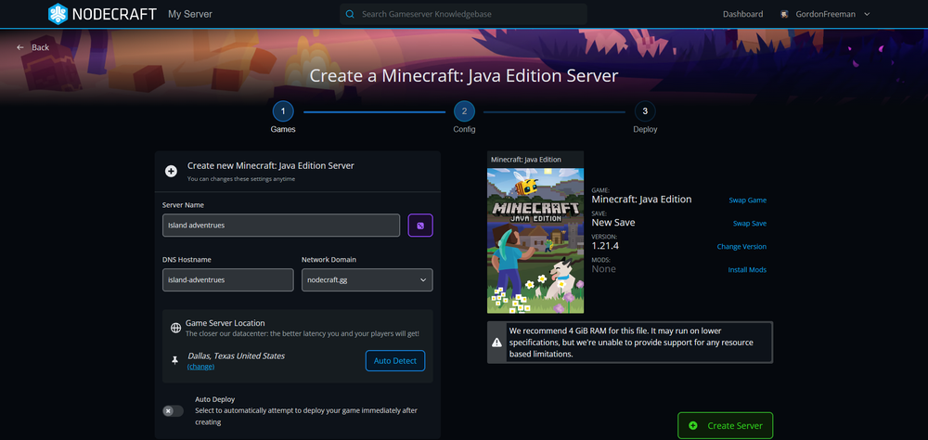Click the Swap Game link
The image size is (928, 440).
point(747,200)
